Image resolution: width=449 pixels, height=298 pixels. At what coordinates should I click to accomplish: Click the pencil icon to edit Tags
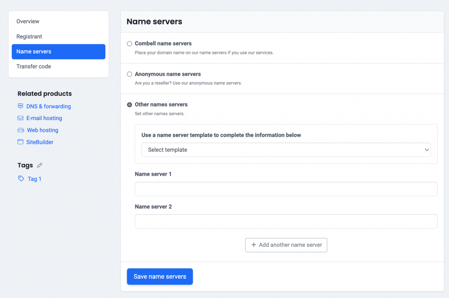click(x=40, y=165)
